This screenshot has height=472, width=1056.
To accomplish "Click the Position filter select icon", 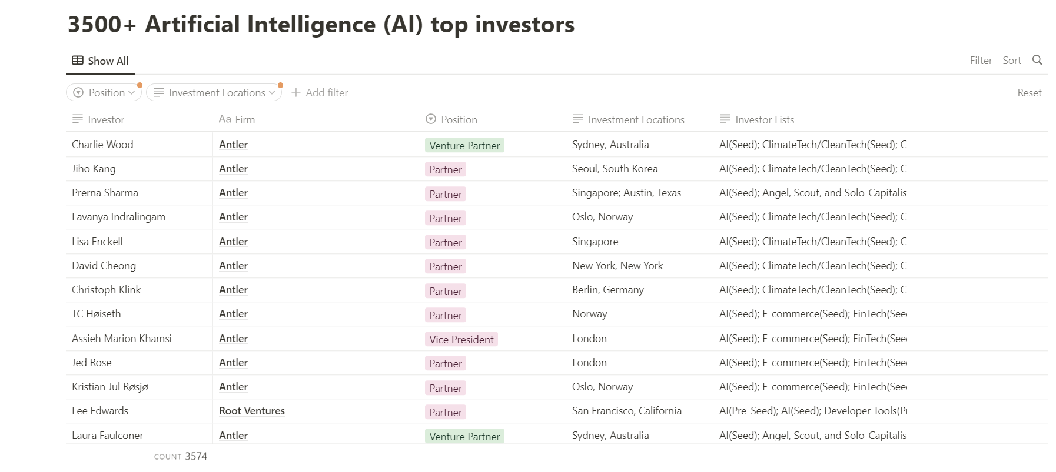I will coord(78,92).
